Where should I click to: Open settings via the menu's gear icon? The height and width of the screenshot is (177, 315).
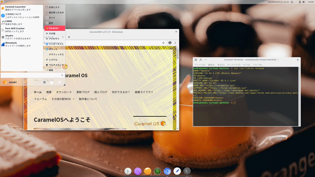tap(44, 82)
